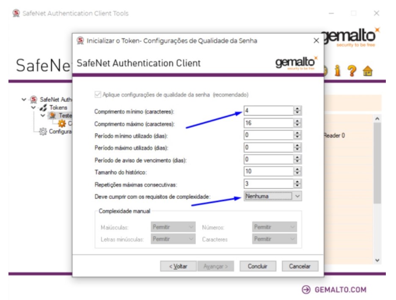Image resolution: width=396 pixels, height=300 pixels.
Task: Click the 'Tamanho do histórico:' label
Action: coord(121,172)
